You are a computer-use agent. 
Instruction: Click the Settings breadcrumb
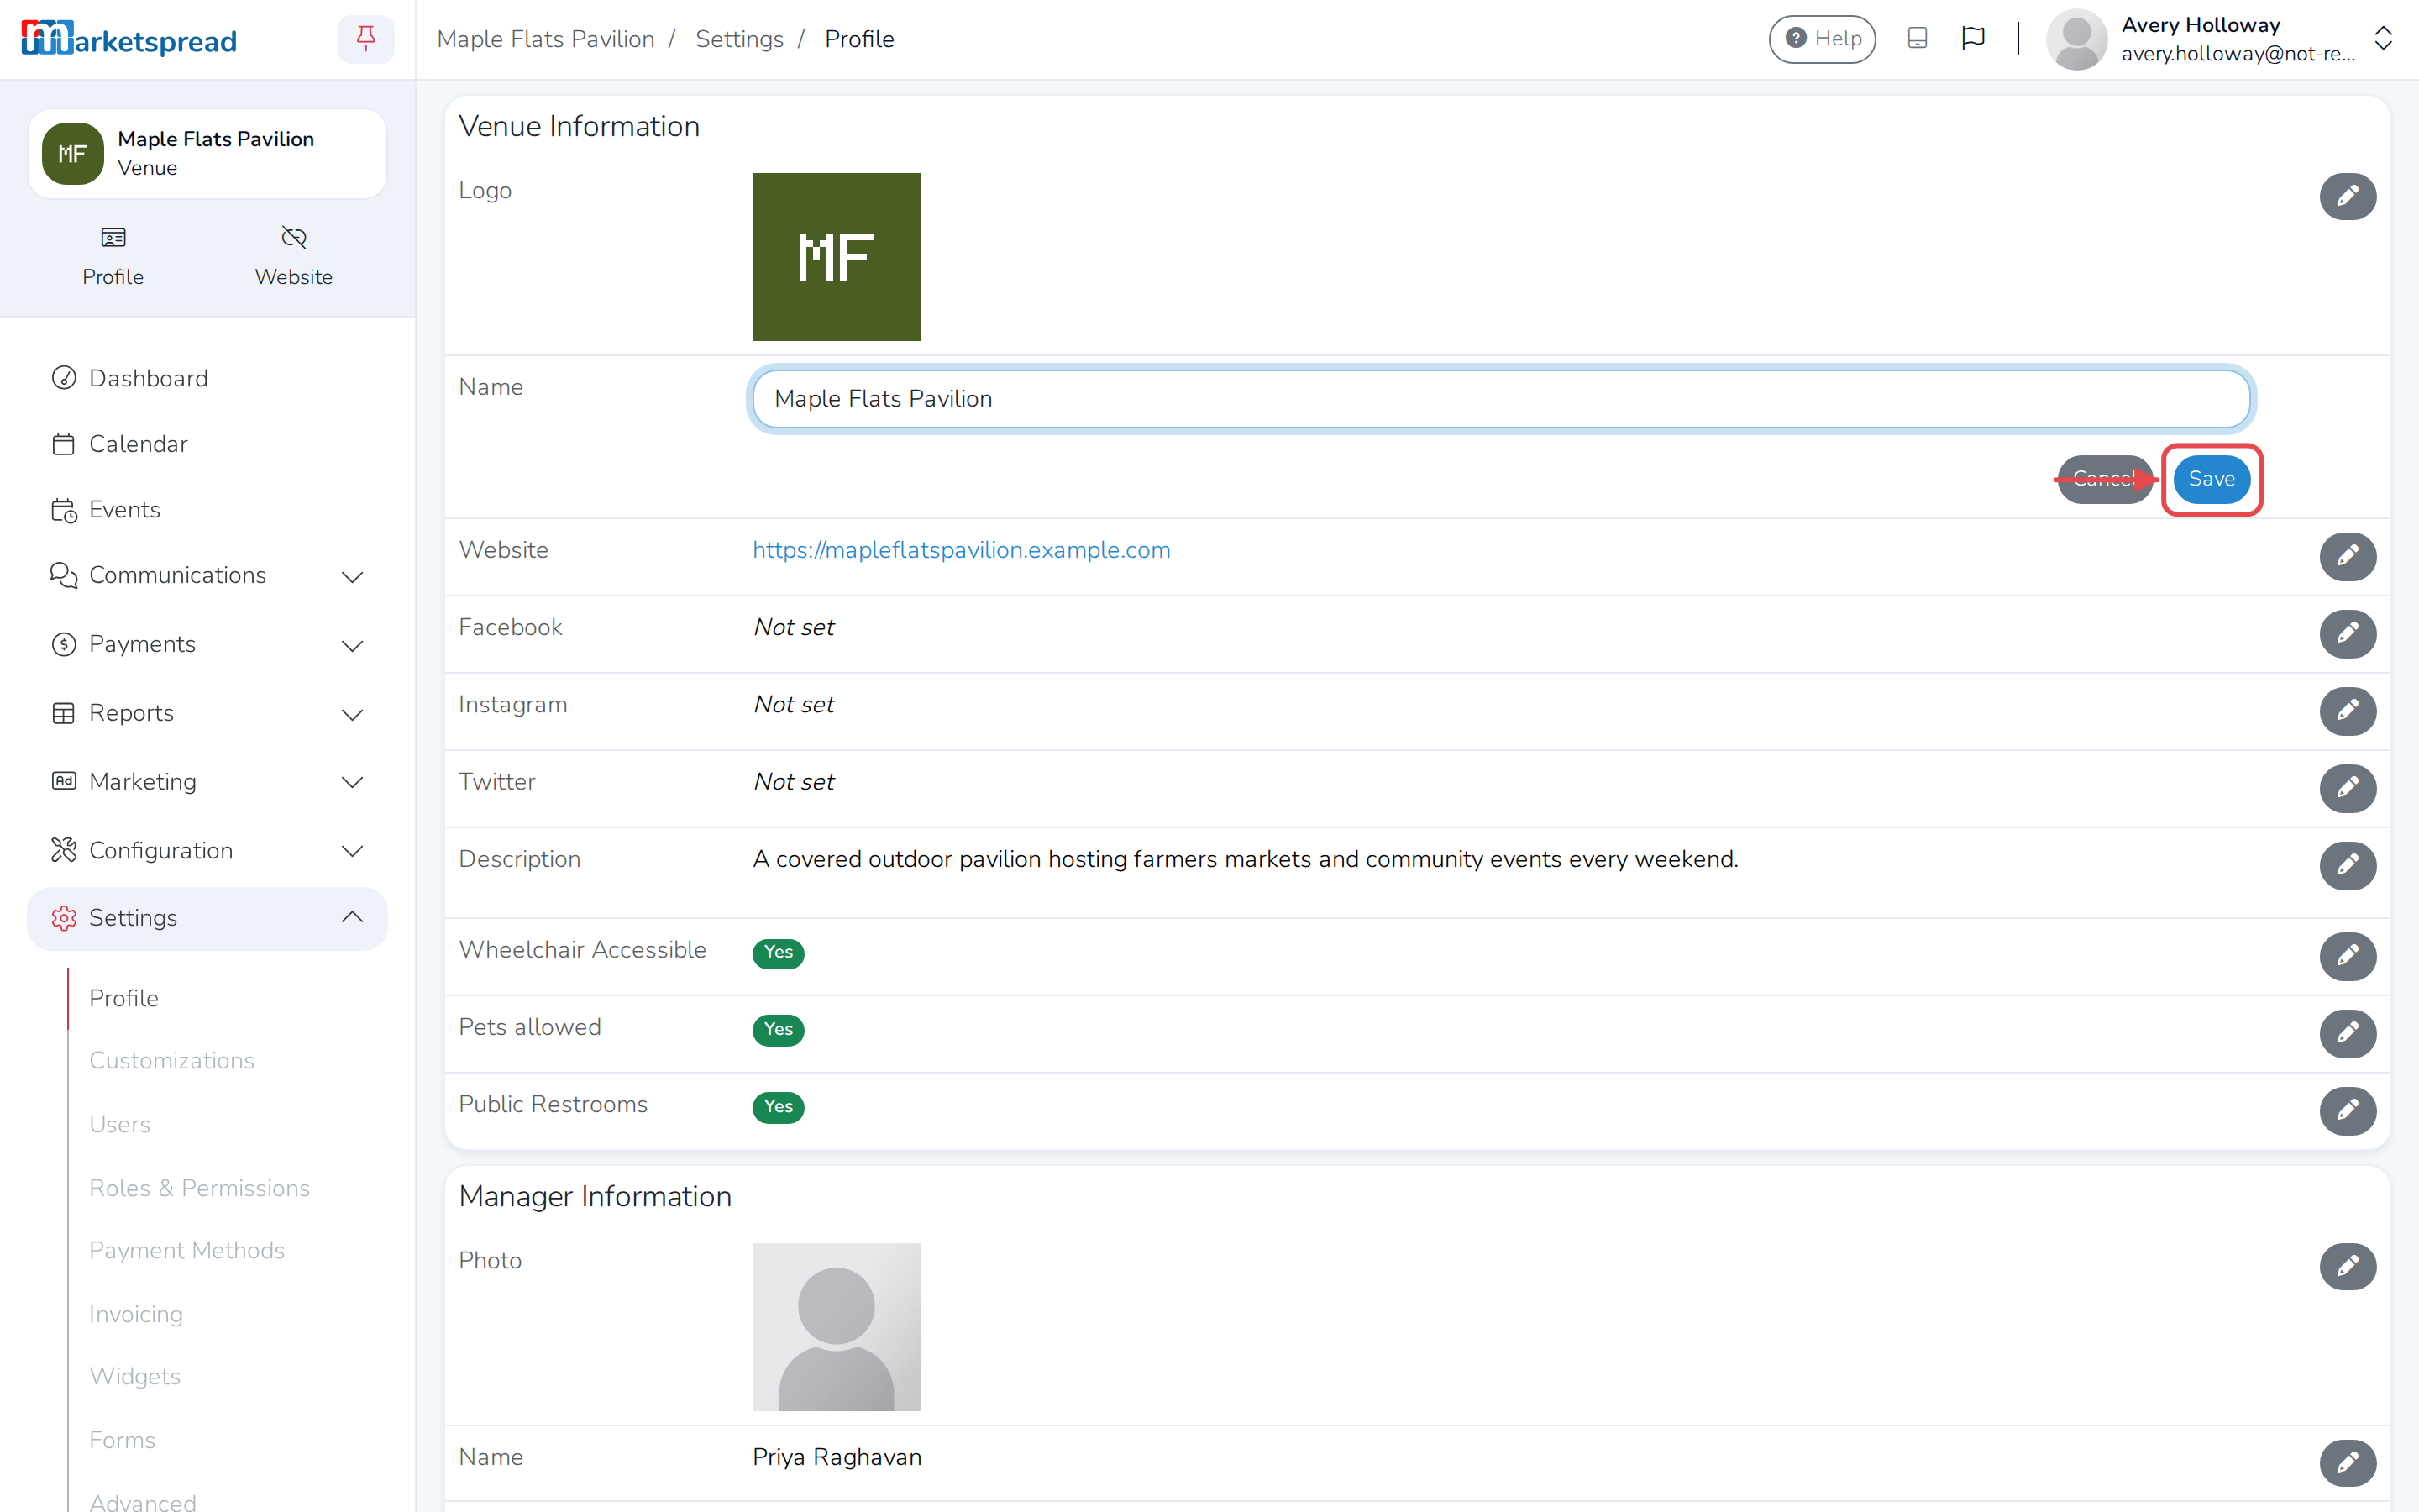coord(738,39)
